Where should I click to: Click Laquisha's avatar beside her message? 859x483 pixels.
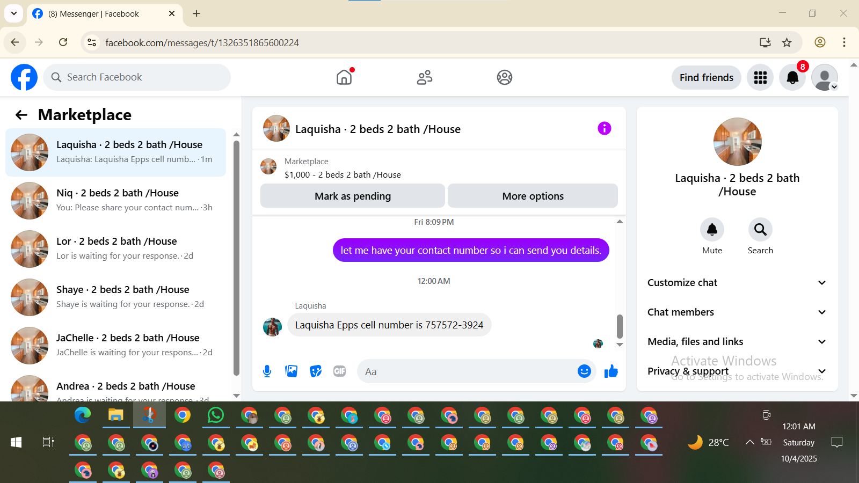(x=272, y=327)
